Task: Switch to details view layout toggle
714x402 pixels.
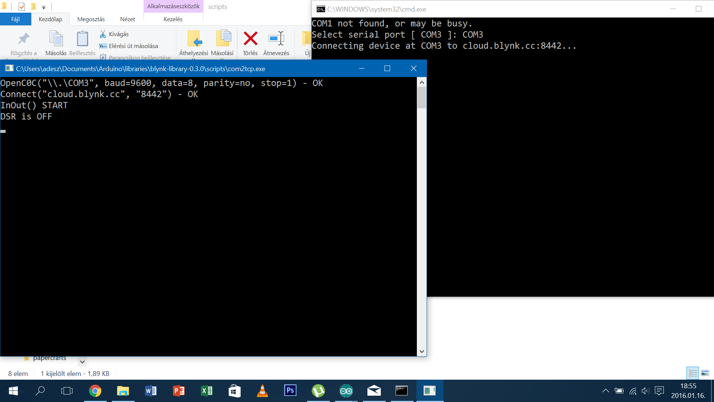Action: click(x=693, y=373)
